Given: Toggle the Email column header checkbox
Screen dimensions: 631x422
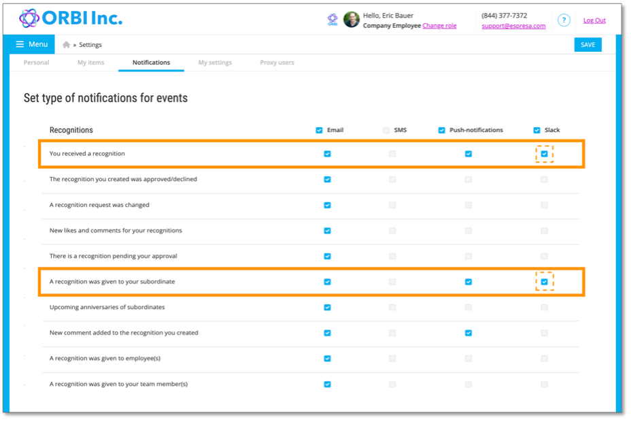Looking at the screenshot, I should point(319,130).
